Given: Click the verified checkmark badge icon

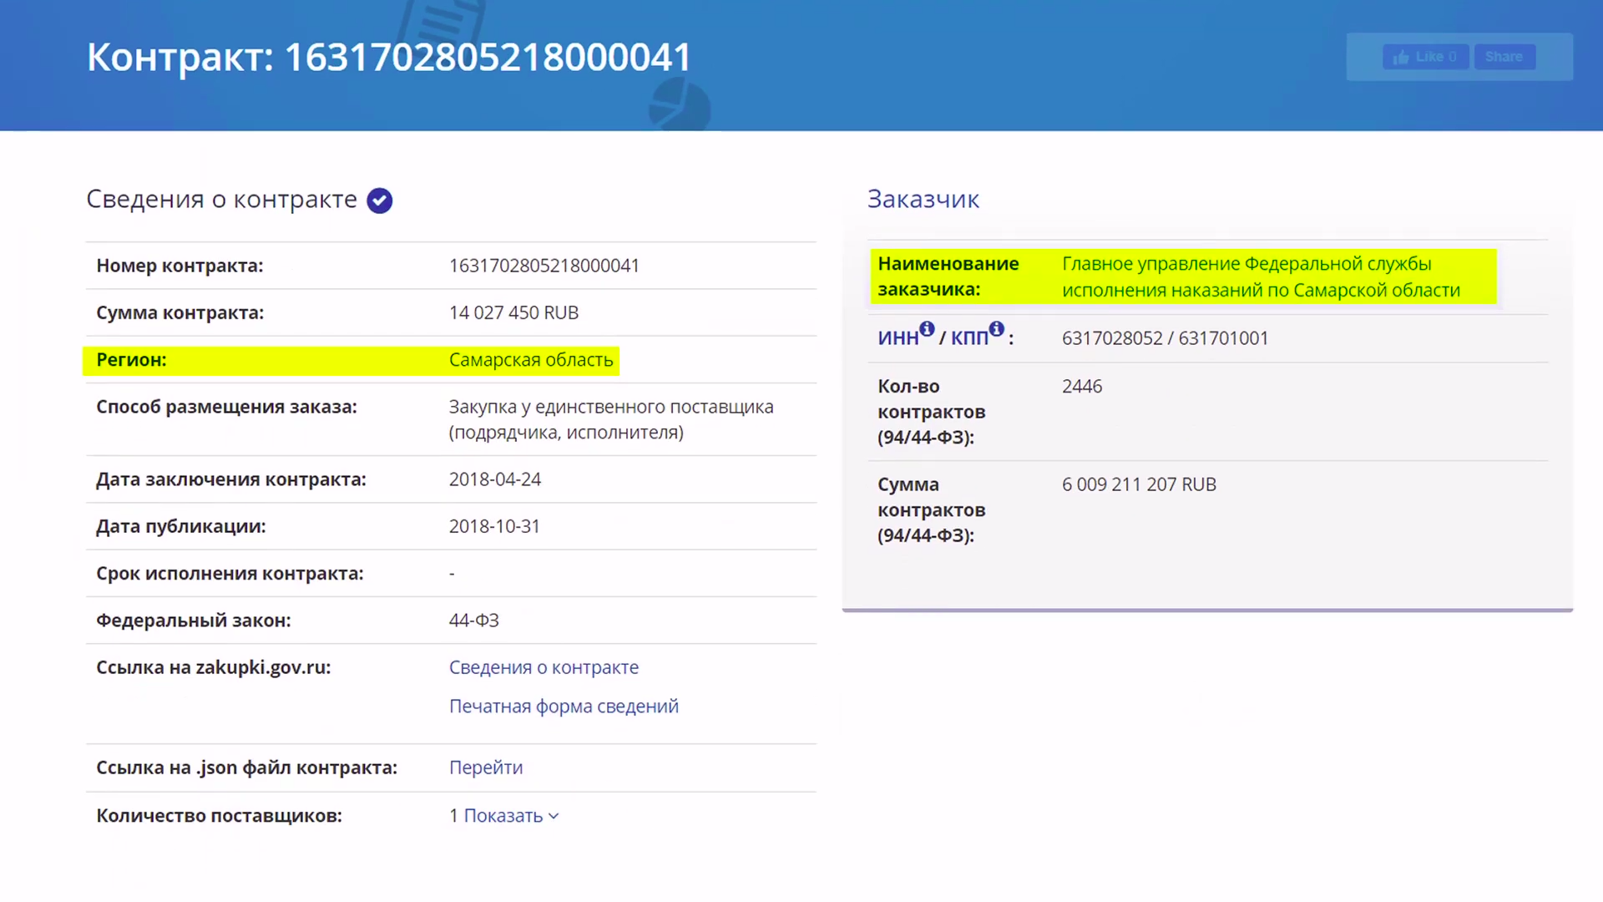Looking at the screenshot, I should tap(380, 200).
